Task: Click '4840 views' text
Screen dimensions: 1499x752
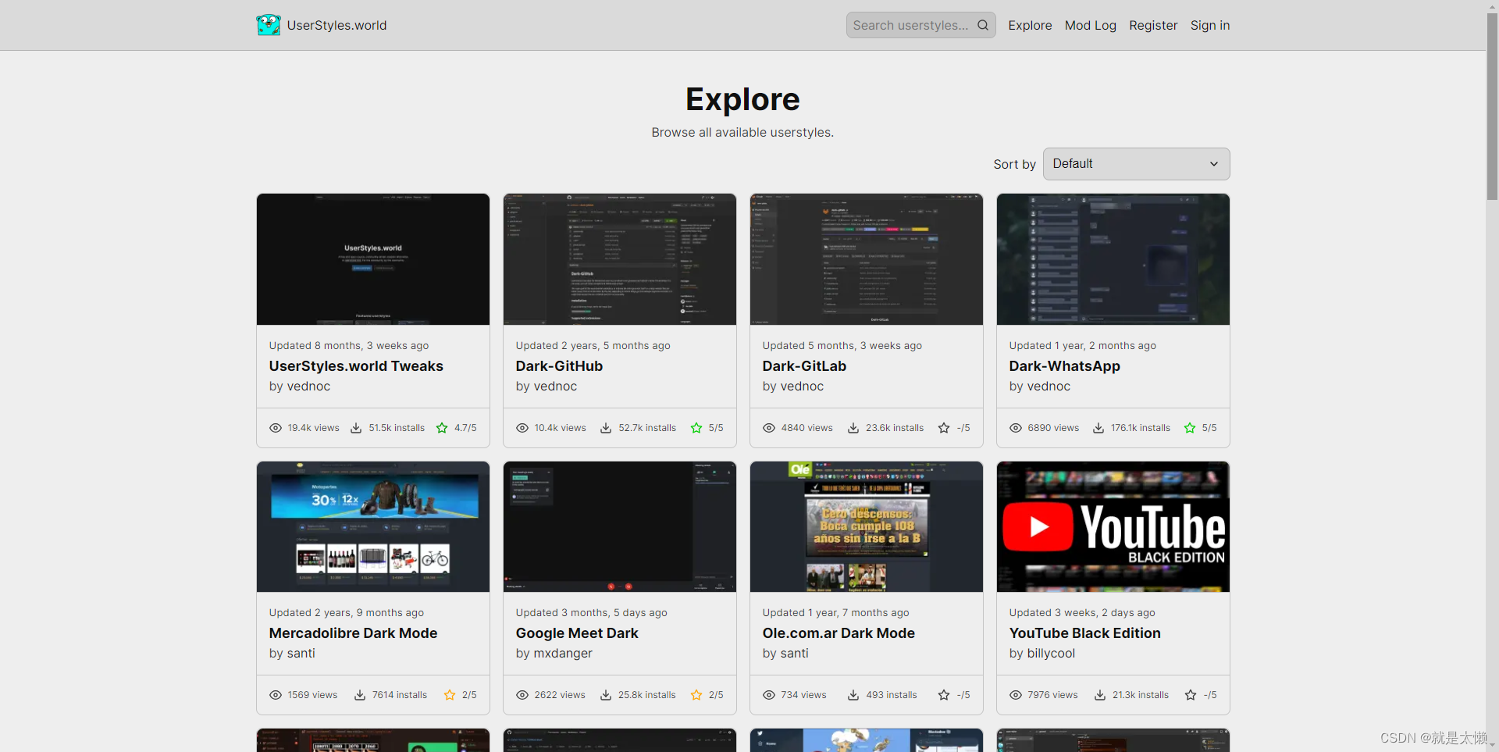Action: pyautogui.click(x=806, y=428)
